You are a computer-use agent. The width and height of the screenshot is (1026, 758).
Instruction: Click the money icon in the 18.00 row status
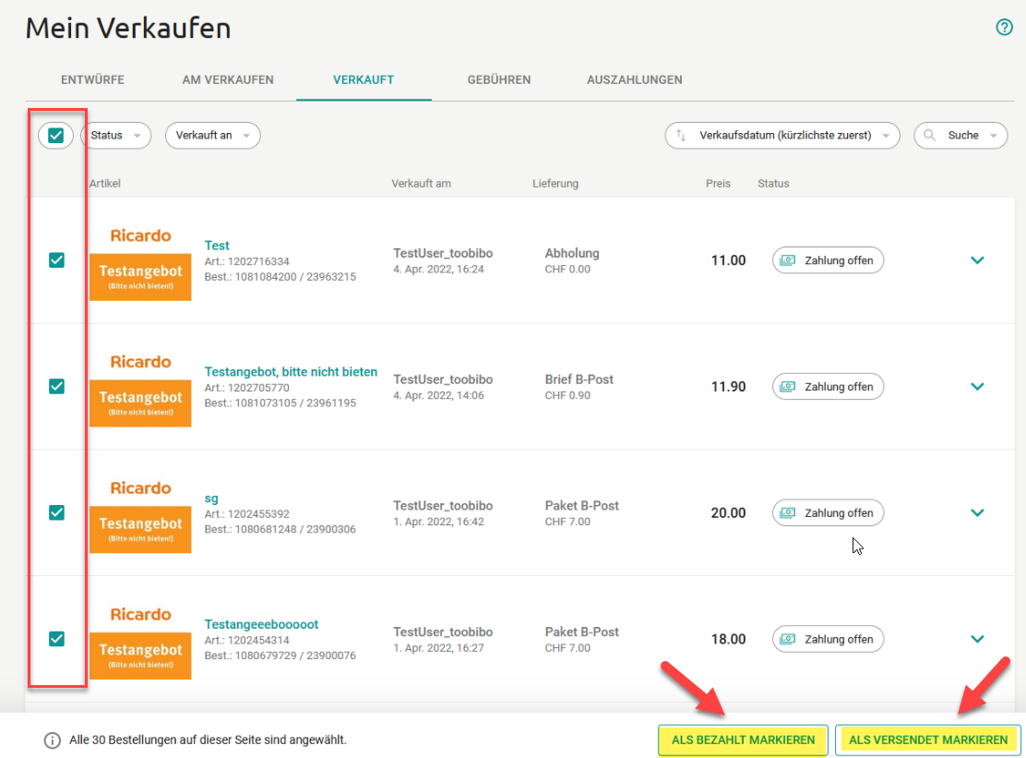point(788,639)
